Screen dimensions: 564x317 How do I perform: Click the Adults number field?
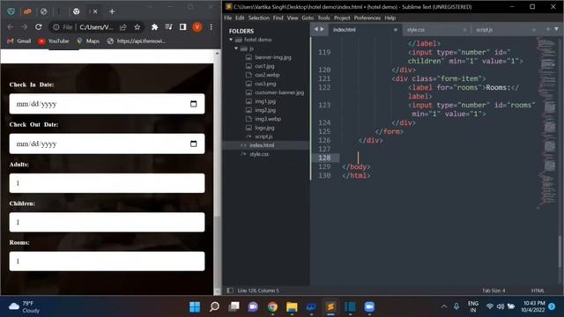107,183
